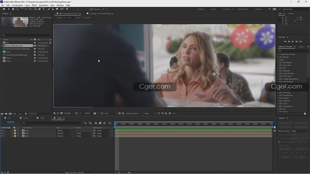The image size is (310, 174).
Task: Go to last frame in Preview panel
Action: (x=300, y=41)
